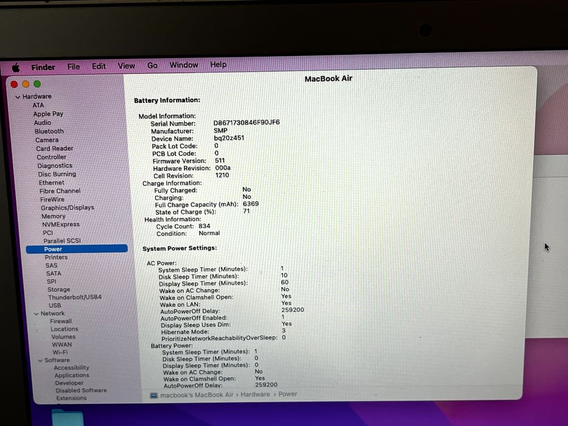Collapse the Hardware section
This screenshot has height=426, width=568.
tap(18, 97)
